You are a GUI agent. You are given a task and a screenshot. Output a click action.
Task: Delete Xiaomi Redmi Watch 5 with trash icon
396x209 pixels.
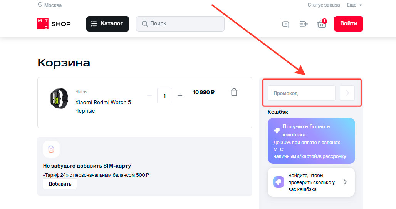[234, 92]
